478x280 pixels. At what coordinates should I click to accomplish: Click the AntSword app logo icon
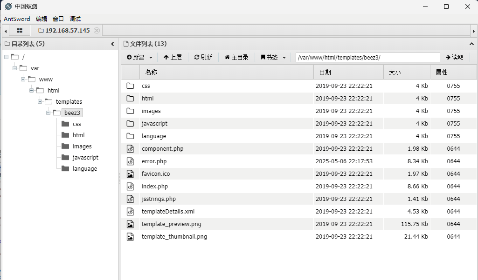[x=8, y=7]
